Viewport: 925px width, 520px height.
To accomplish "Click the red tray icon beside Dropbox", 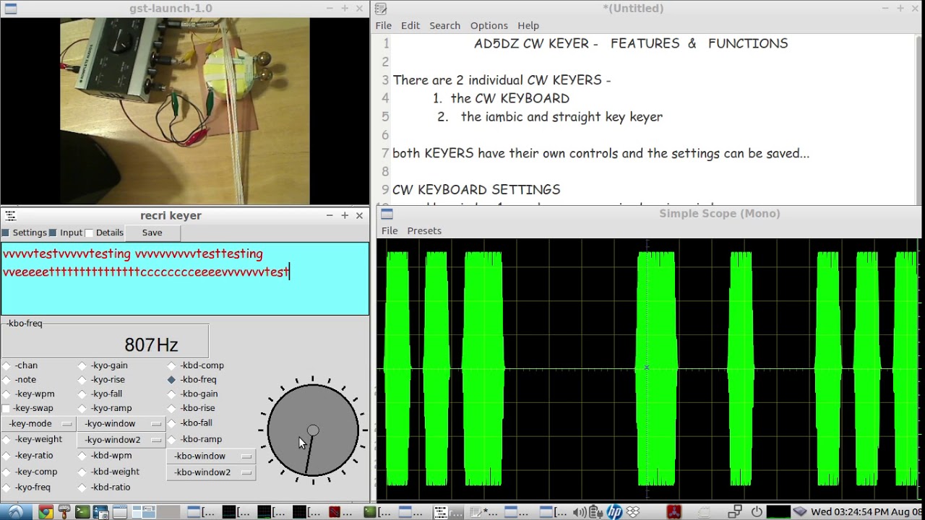I will tap(674, 512).
